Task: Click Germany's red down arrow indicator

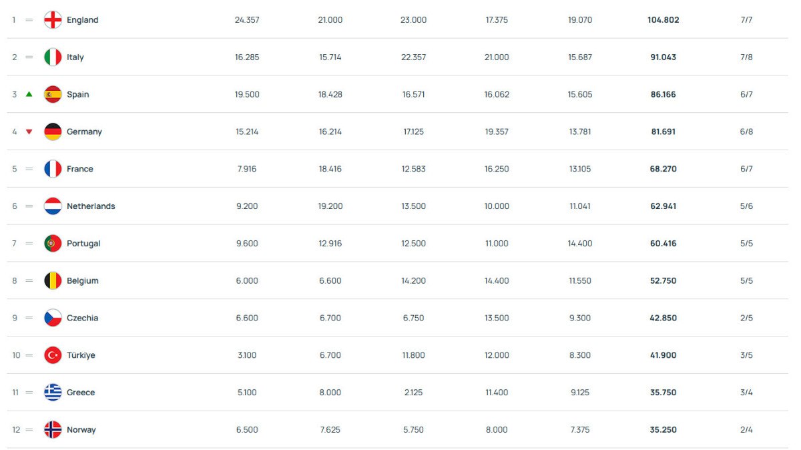Action: [x=29, y=132]
